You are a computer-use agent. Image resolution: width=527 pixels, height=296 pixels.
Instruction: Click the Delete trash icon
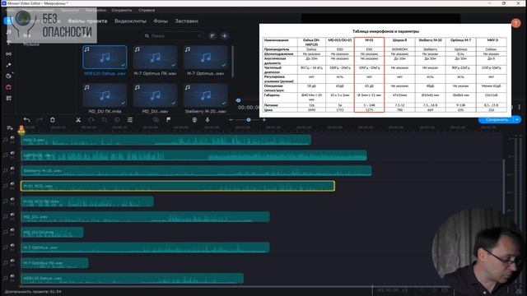coord(53,120)
